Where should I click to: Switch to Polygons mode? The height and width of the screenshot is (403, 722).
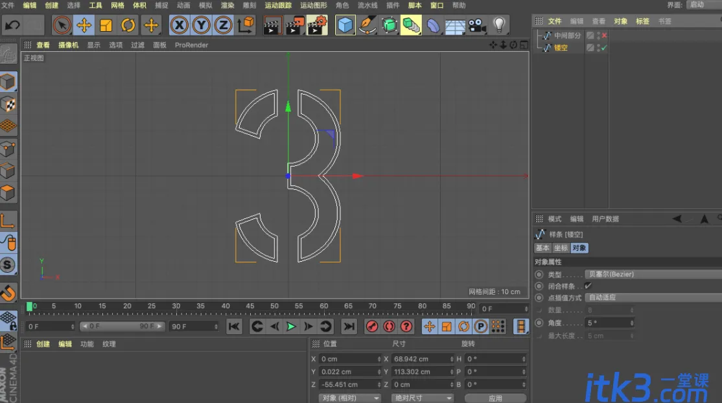(x=8, y=192)
